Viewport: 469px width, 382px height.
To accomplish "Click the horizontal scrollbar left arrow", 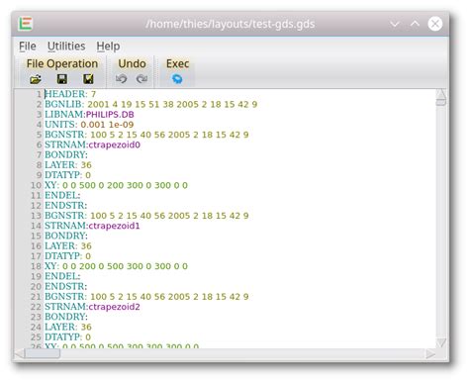I will click(19, 354).
